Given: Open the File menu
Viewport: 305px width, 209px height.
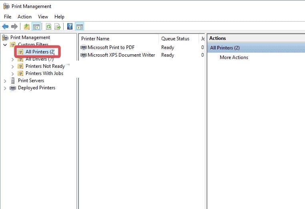Looking at the screenshot, I should [8, 17].
